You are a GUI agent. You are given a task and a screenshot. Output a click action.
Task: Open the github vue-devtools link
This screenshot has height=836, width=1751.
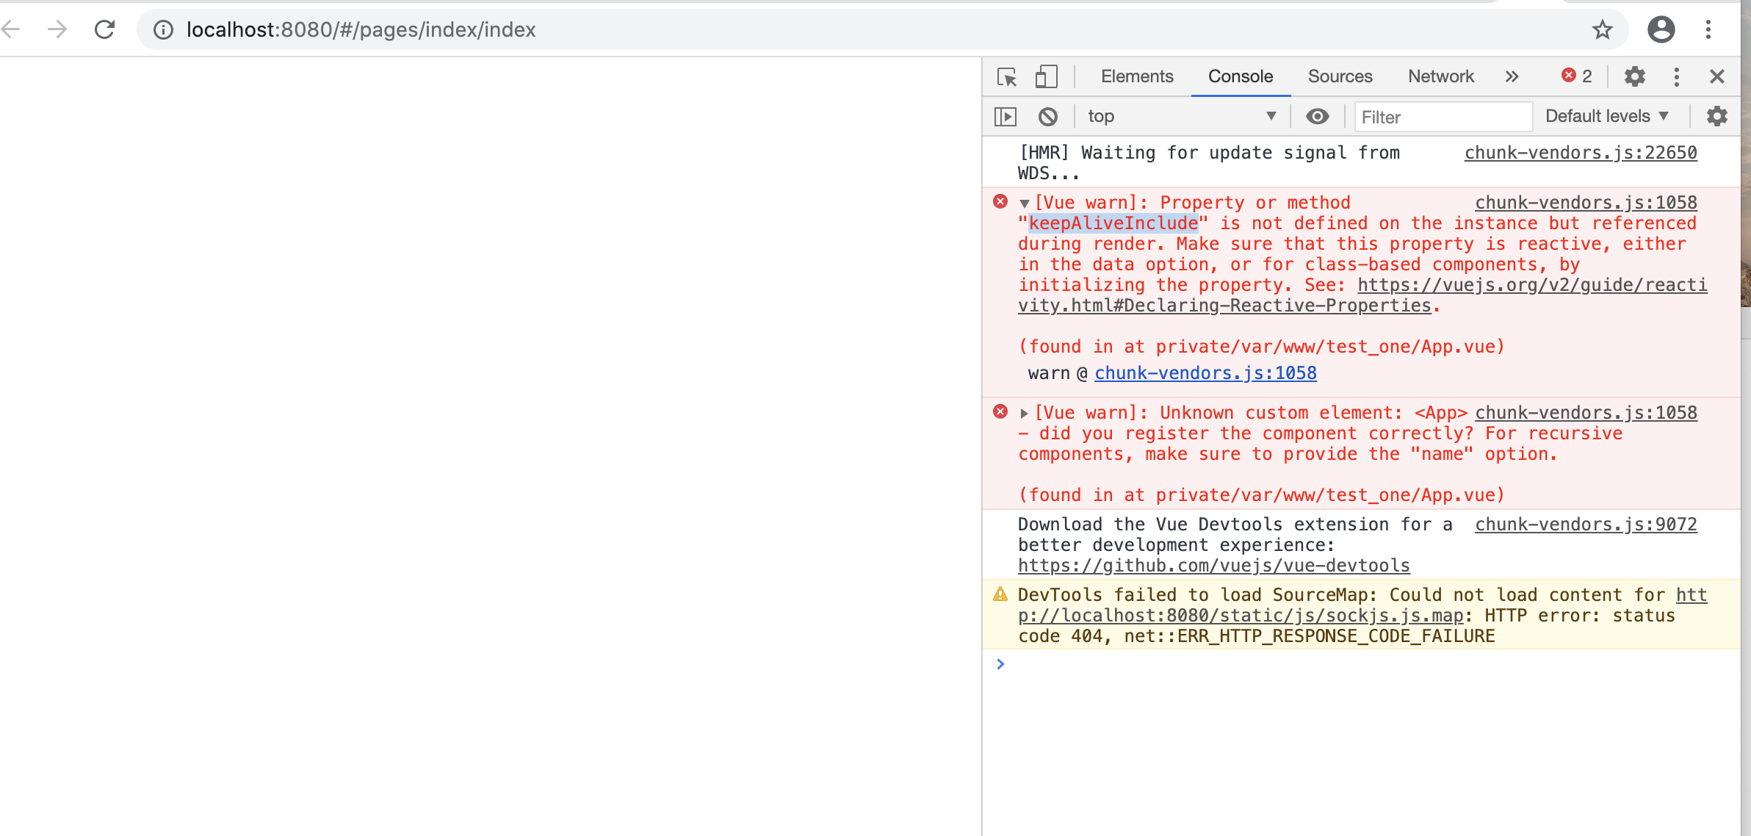pos(1213,566)
